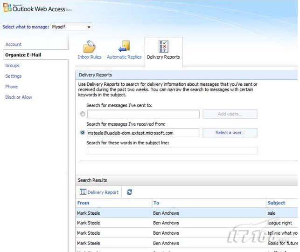
Task: Click the 'Add users...' button
Action: pos(230,114)
